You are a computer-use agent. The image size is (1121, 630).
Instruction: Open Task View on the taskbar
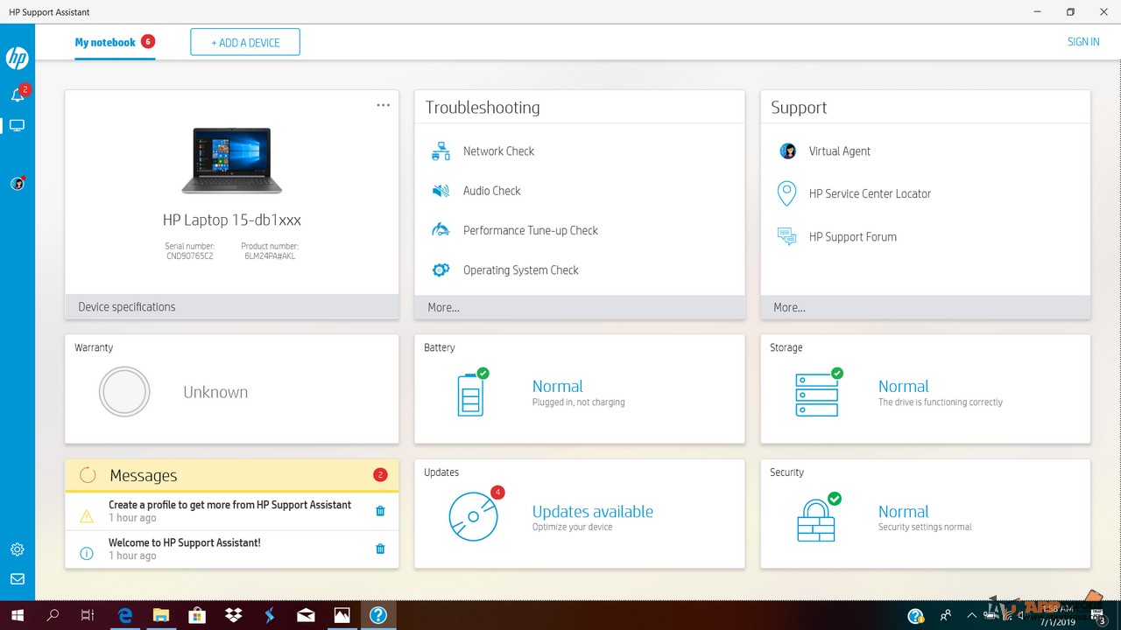pyautogui.click(x=88, y=615)
